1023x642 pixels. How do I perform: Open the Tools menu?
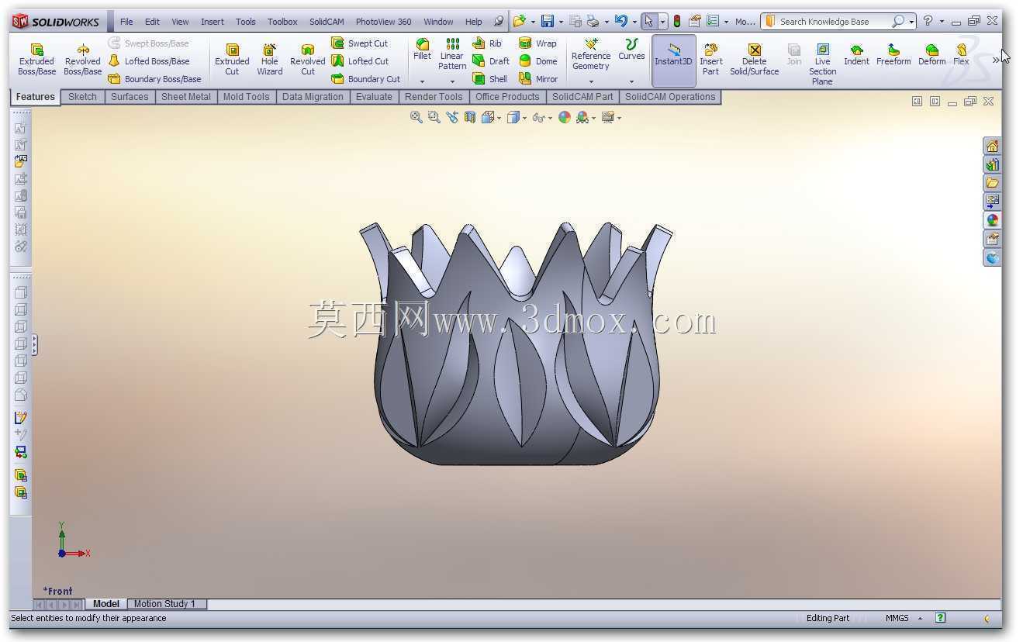point(245,22)
